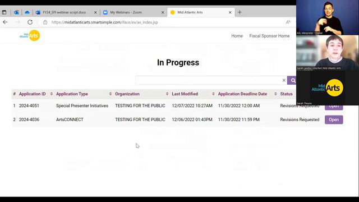
Task: Click the site info lock icon
Action: 45,22
